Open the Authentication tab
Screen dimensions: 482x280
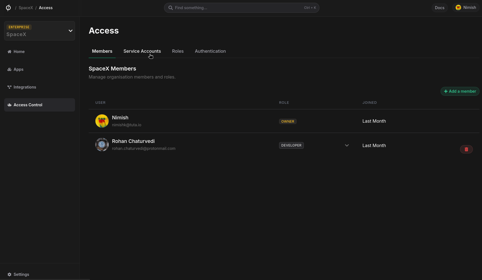pos(210,51)
